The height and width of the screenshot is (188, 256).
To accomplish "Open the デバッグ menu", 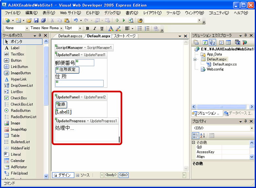I will click(x=112, y=13).
